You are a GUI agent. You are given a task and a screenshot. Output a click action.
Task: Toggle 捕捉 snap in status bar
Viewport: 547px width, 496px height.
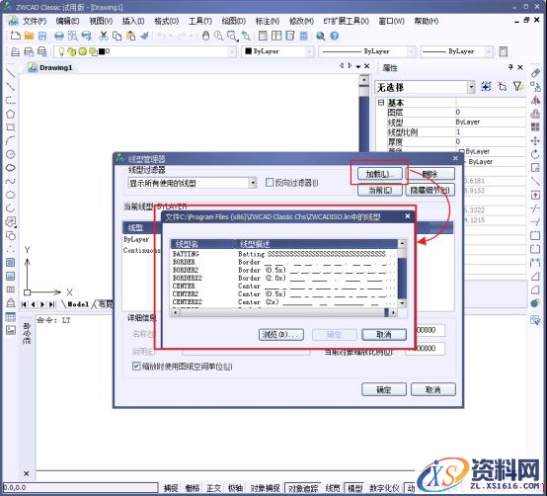(171, 488)
